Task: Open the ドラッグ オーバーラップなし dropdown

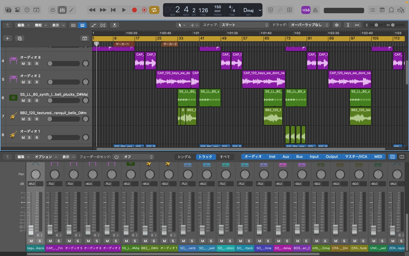Action: click(x=309, y=25)
